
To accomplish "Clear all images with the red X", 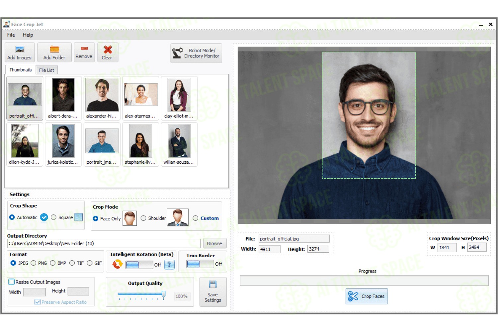I will (x=108, y=52).
